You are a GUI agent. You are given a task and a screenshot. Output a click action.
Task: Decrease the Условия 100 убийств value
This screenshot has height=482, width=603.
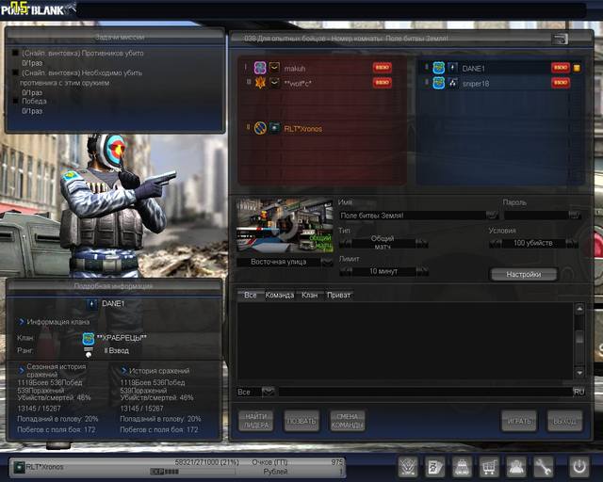point(496,243)
